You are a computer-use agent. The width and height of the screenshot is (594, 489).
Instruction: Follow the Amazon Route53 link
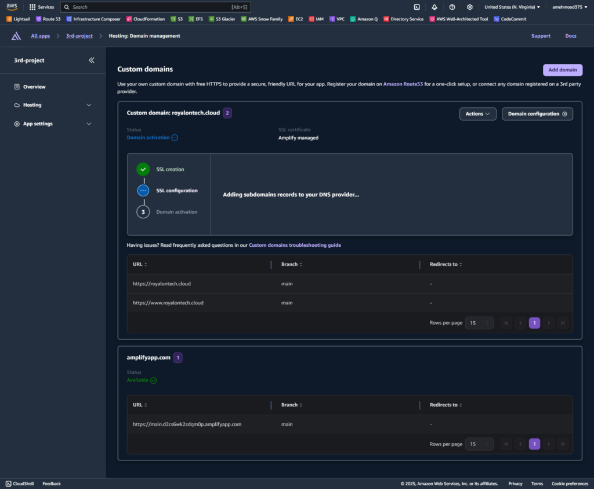pyautogui.click(x=403, y=84)
